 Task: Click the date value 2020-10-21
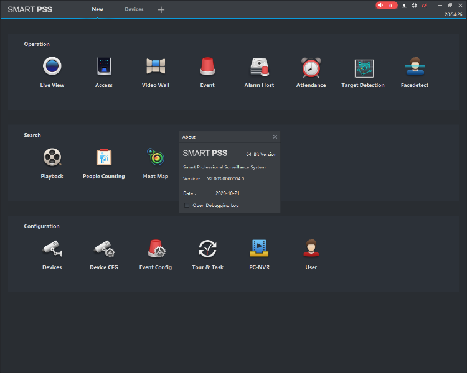227,193
